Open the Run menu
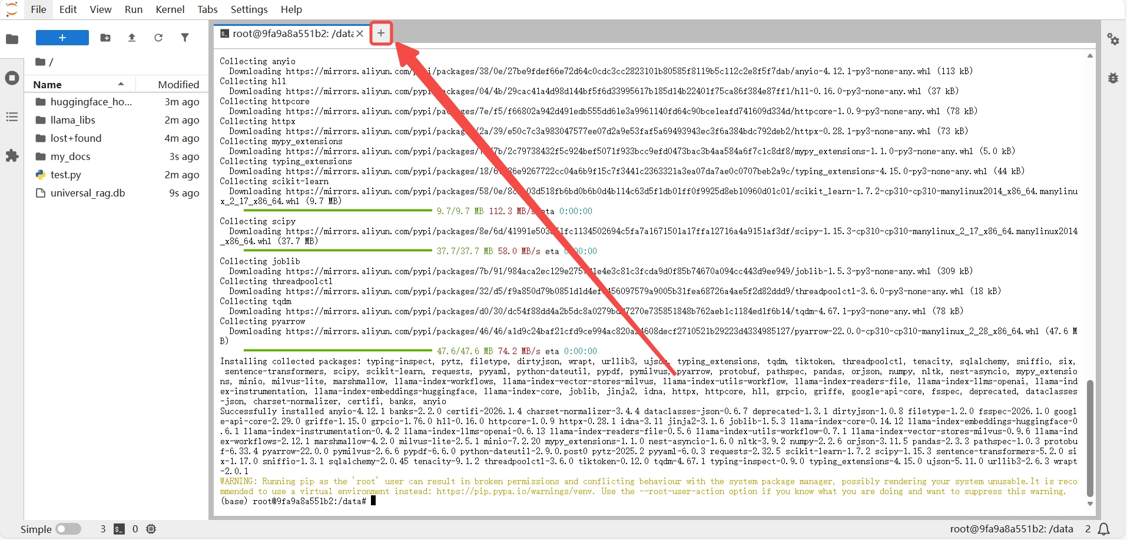1127x540 pixels. (134, 9)
